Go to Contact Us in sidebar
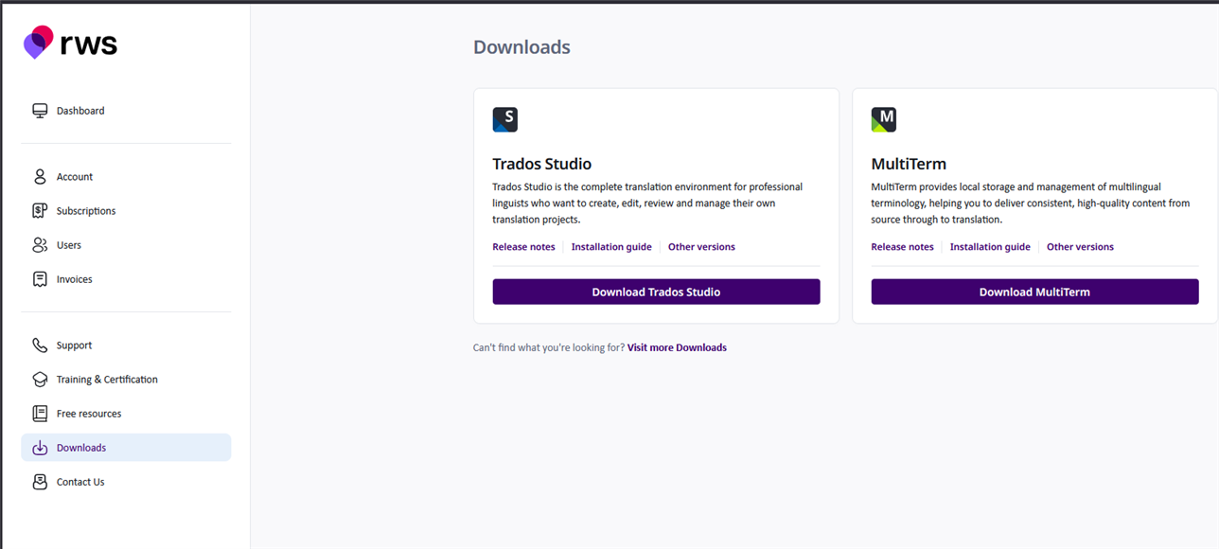Image resolution: width=1219 pixels, height=549 pixels. tap(80, 482)
